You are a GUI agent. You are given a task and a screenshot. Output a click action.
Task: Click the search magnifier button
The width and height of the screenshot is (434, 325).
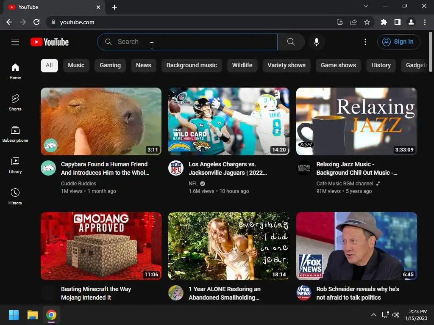291,42
